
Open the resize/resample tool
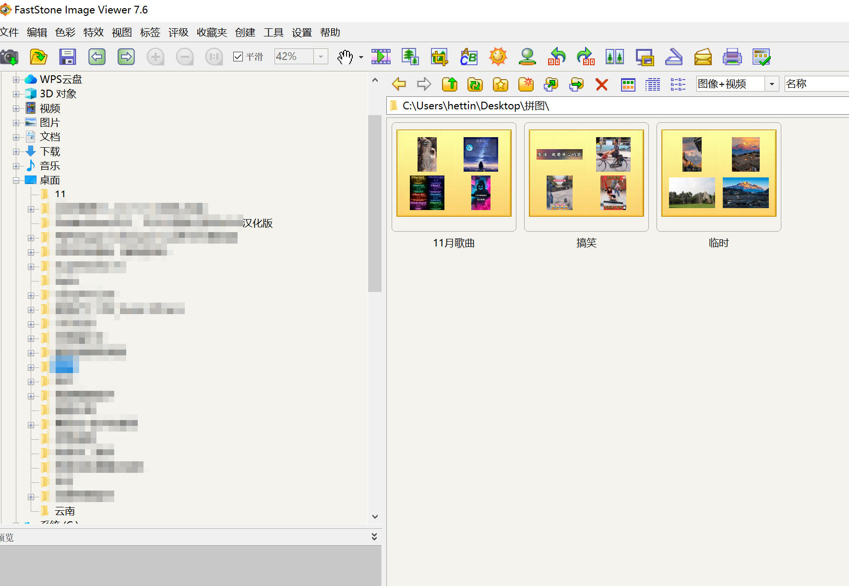coord(410,57)
